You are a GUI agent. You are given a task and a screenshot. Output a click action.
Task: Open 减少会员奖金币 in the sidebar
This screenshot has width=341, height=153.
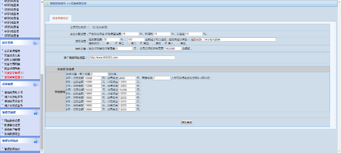(x=14, y=105)
